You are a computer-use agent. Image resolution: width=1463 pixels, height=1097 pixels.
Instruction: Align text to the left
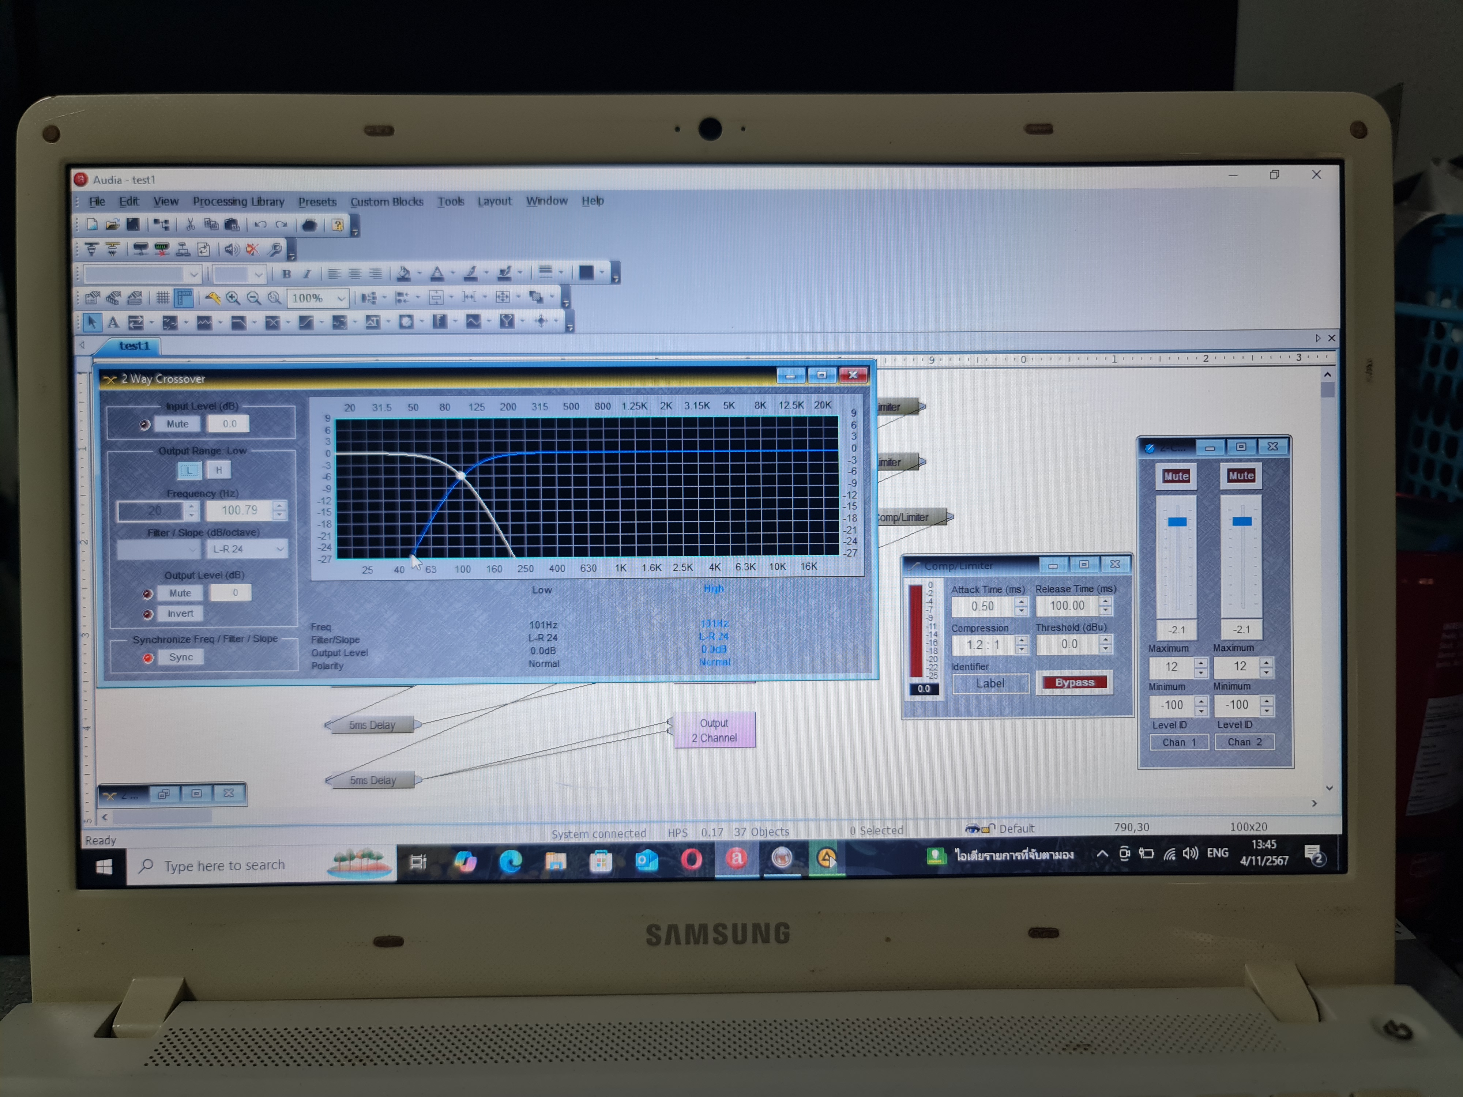pyautogui.click(x=334, y=274)
